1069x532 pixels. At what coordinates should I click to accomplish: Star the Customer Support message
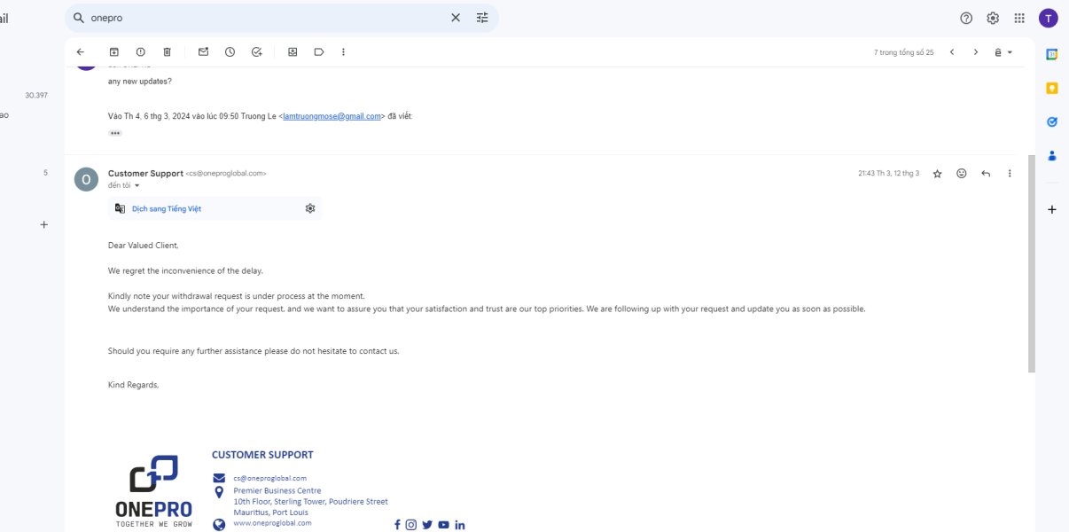[938, 174]
